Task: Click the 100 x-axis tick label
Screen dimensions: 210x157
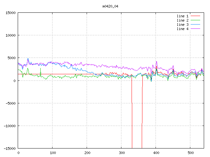Action: click(x=52, y=153)
